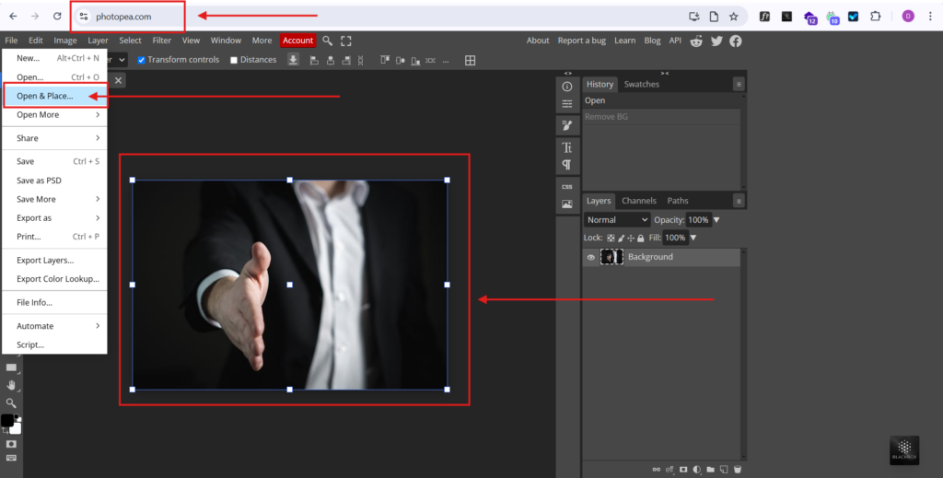Expand the Automate submenu
The image size is (943, 478).
55,326
